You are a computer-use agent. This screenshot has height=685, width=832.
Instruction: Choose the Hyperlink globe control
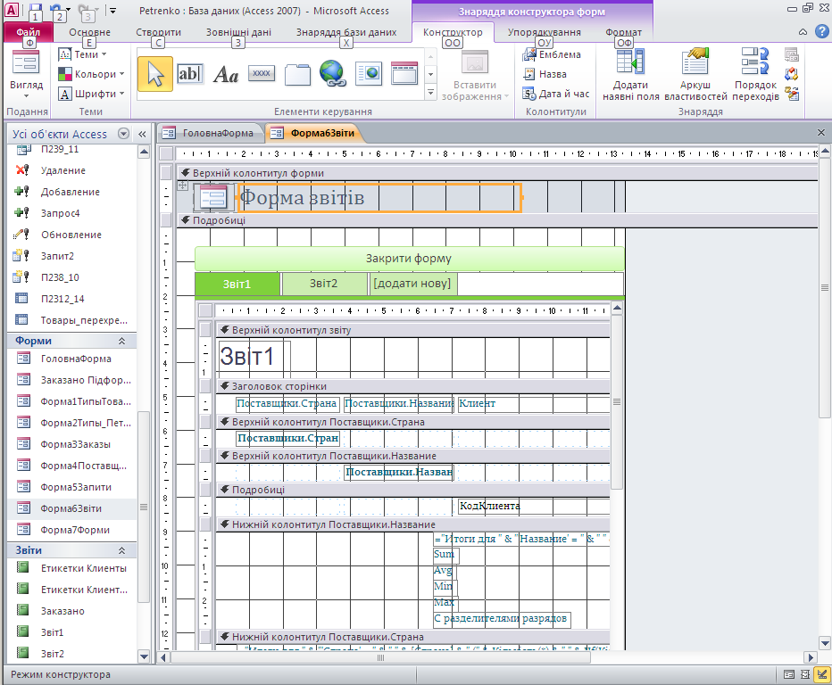[x=332, y=74]
